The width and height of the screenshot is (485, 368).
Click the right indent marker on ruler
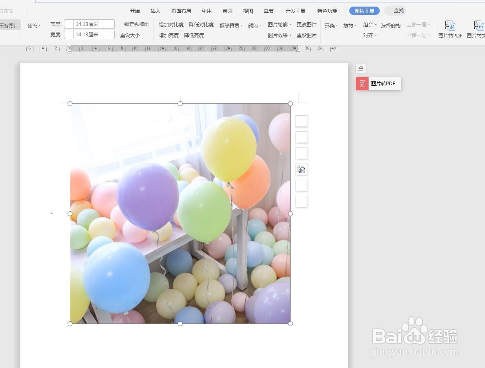(x=298, y=49)
